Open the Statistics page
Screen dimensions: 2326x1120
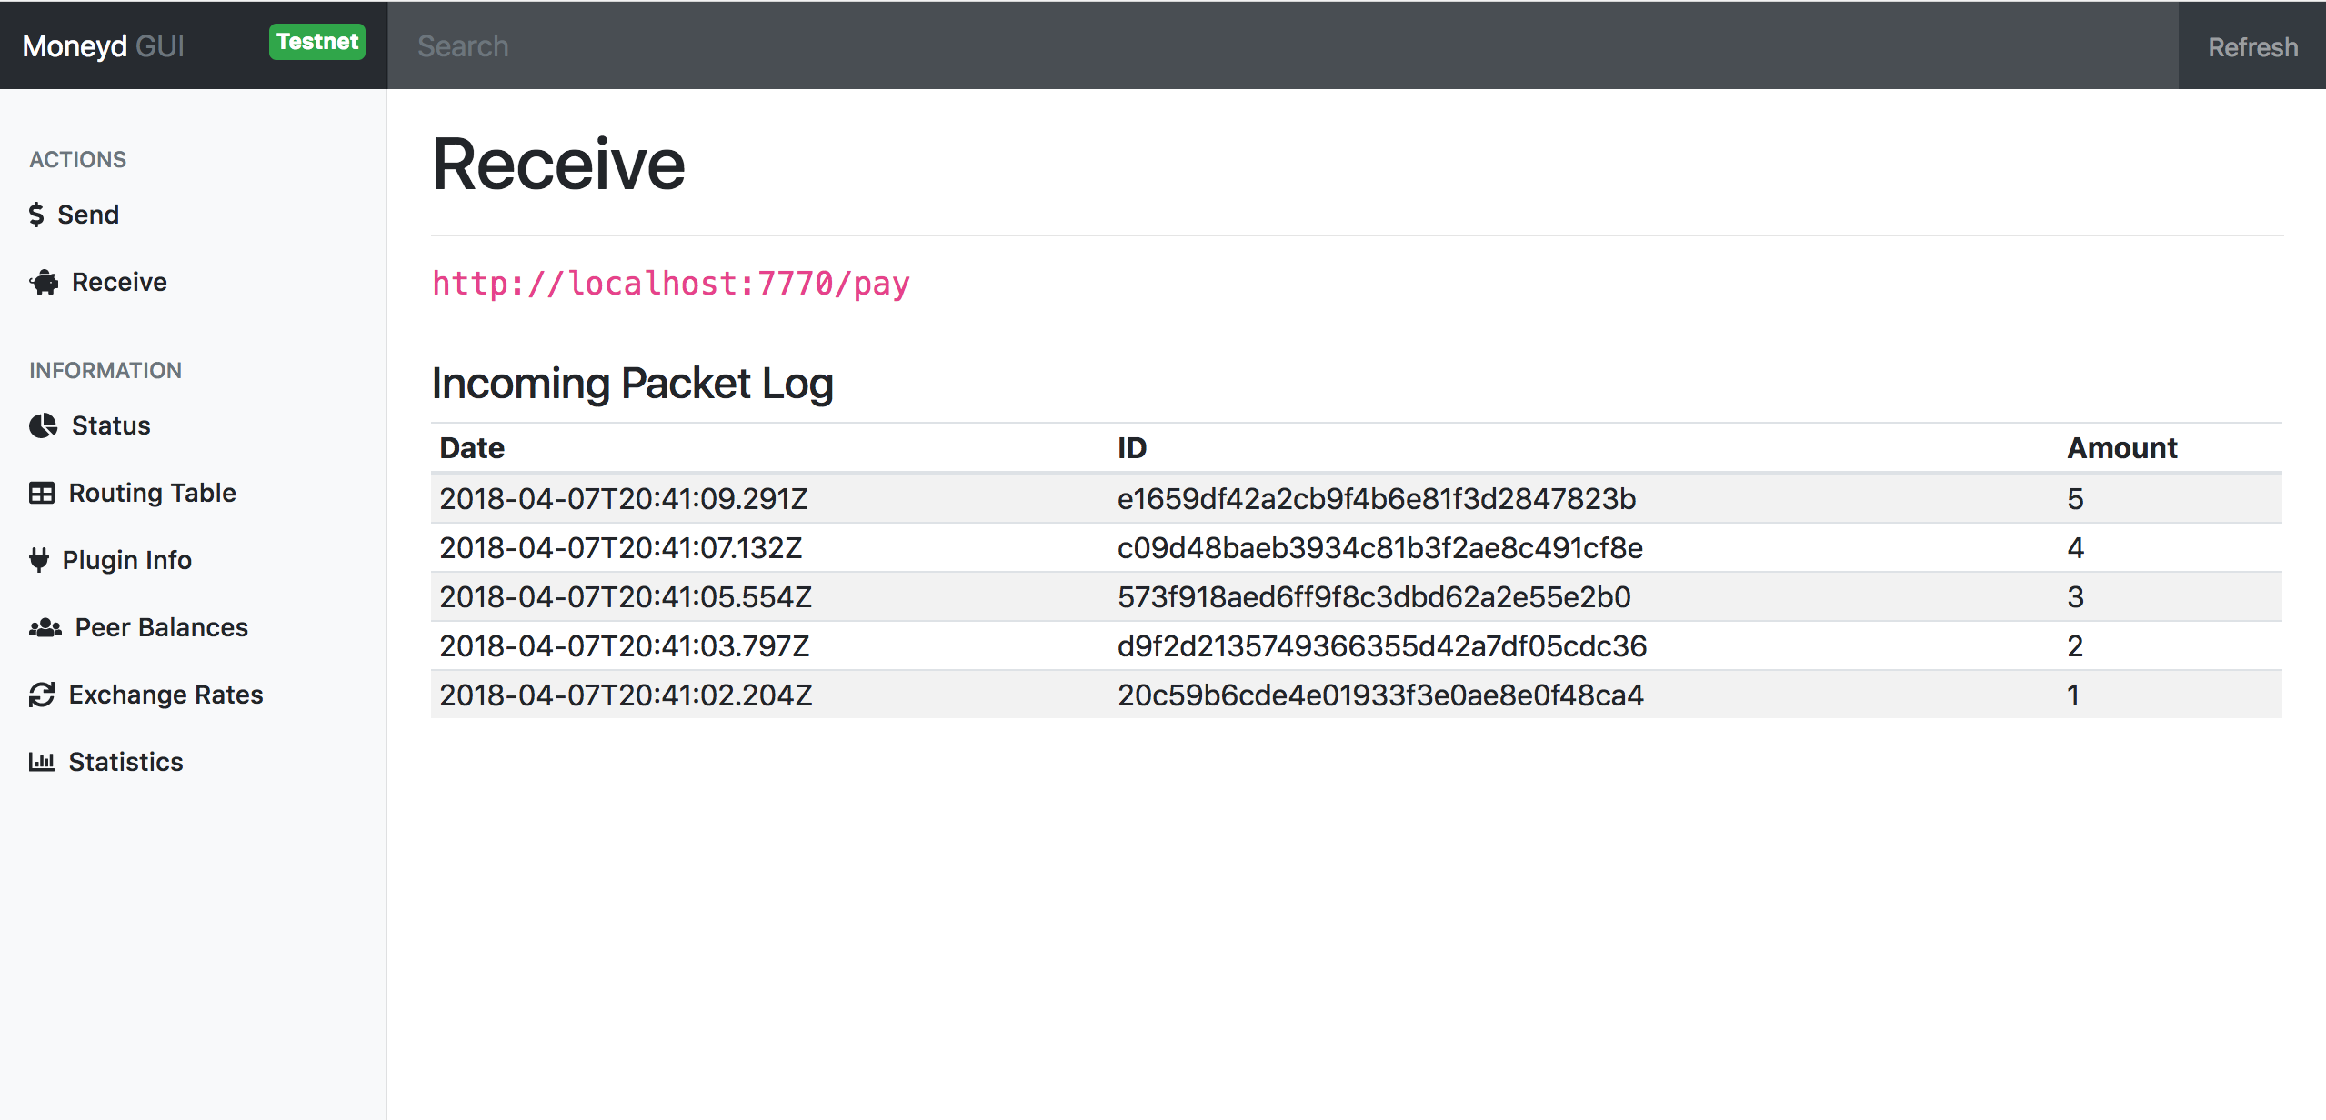pyautogui.click(x=125, y=762)
